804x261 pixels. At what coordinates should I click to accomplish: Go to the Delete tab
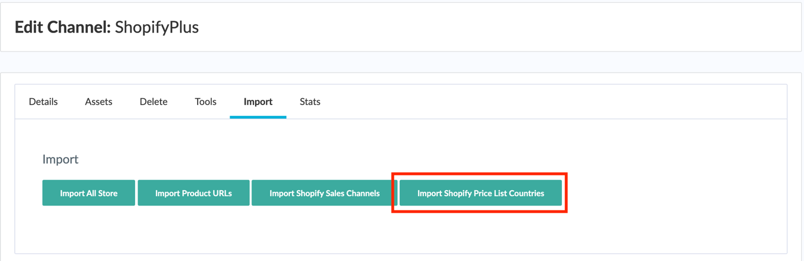[153, 102]
